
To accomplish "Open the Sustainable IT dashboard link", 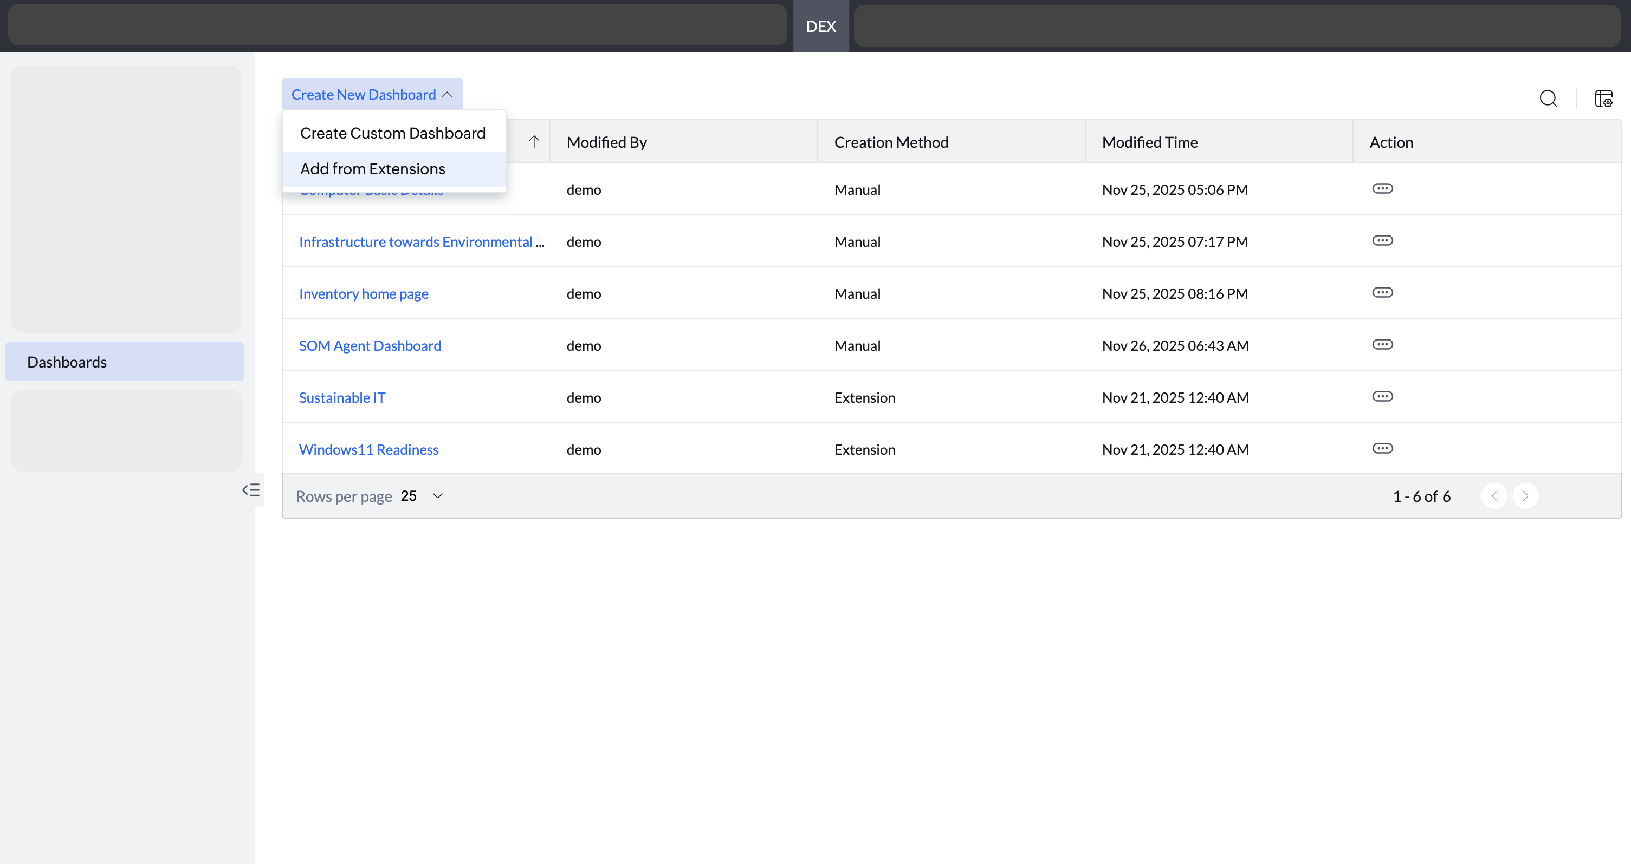I will click(342, 397).
